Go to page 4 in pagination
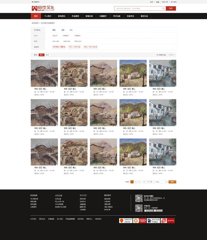The image size is (207, 240). pyautogui.click(x=144, y=182)
